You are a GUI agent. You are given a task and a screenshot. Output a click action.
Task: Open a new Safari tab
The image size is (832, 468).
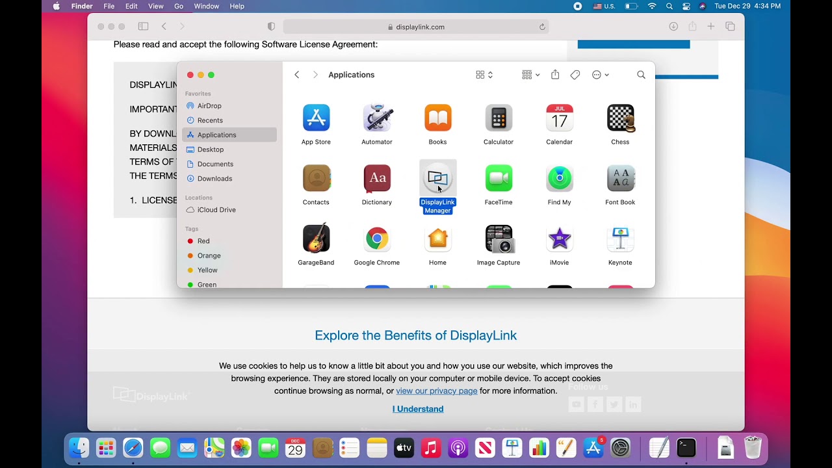tap(711, 27)
